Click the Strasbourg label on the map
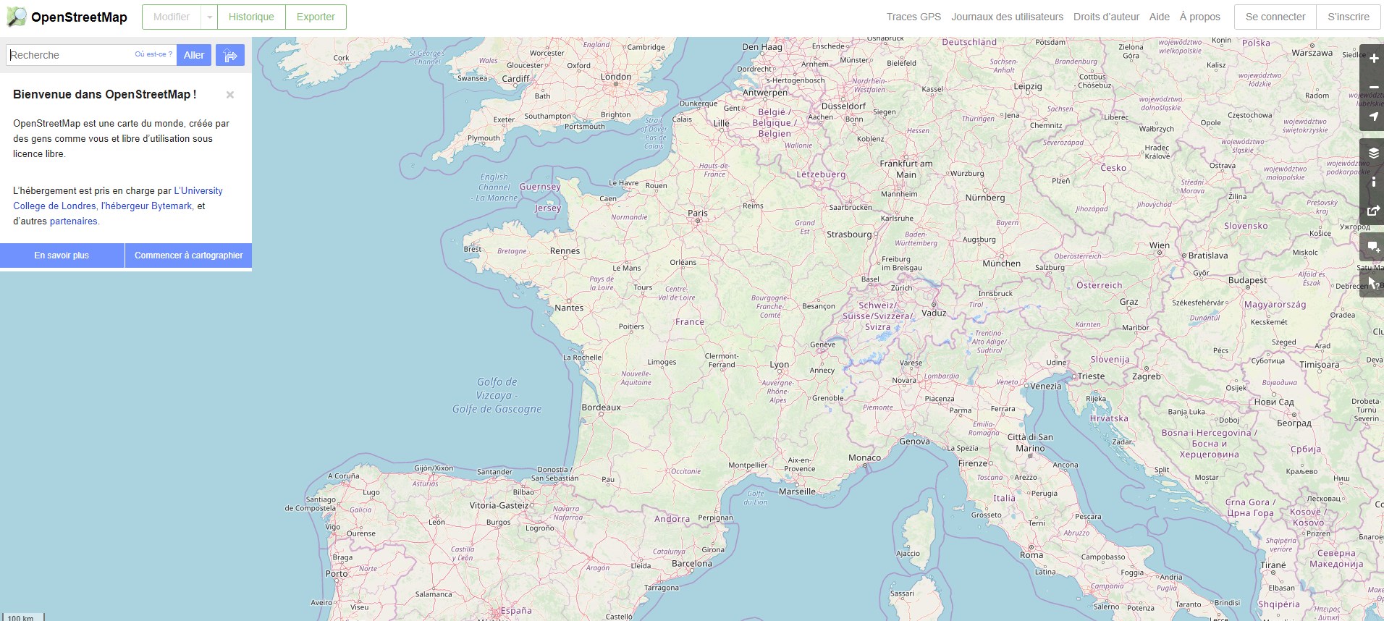 849,235
